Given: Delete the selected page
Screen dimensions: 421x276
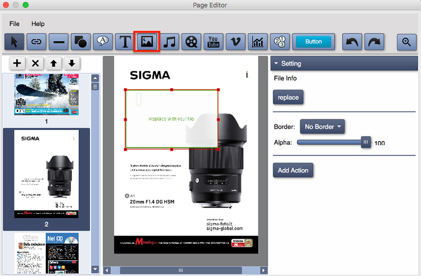Looking at the screenshot, I should point(35,63).
